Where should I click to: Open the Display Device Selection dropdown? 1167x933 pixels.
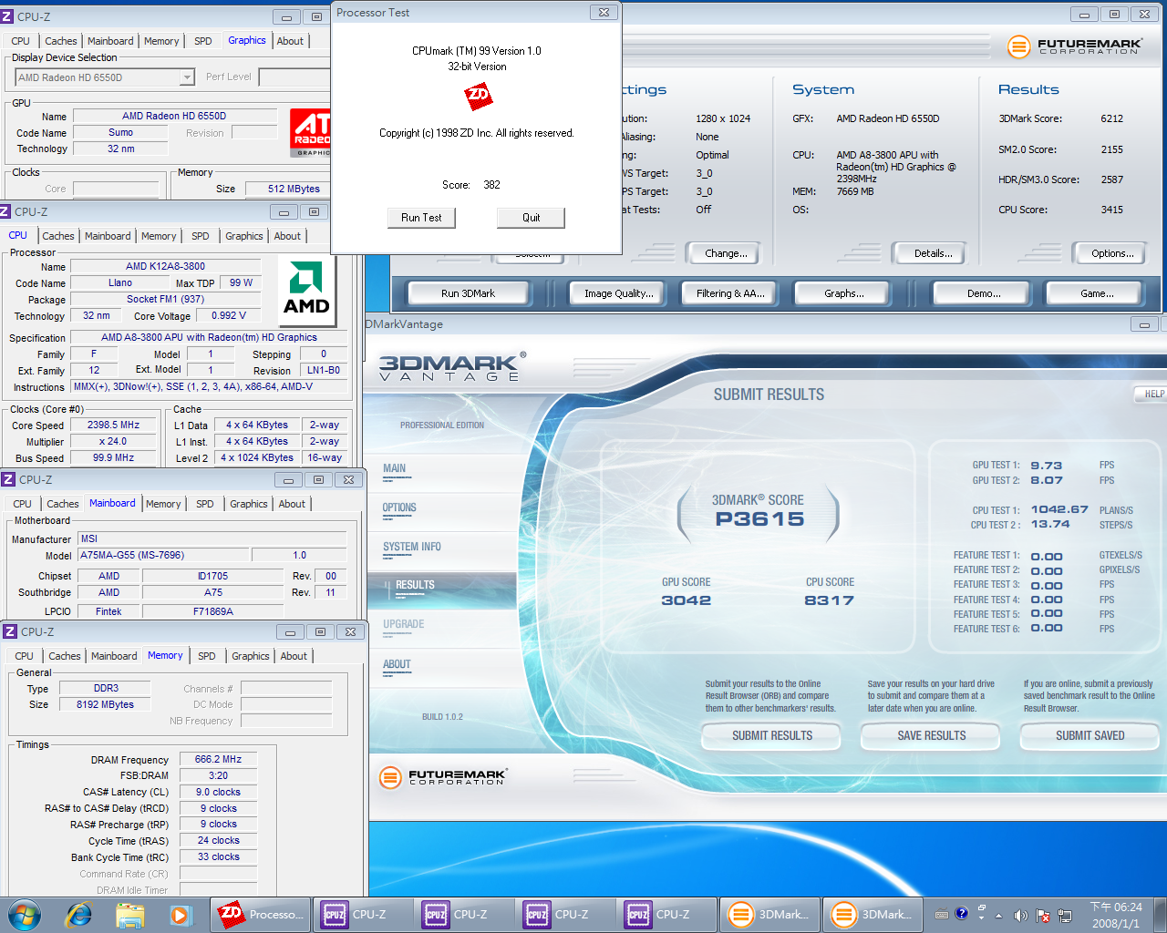pos(187,77)
